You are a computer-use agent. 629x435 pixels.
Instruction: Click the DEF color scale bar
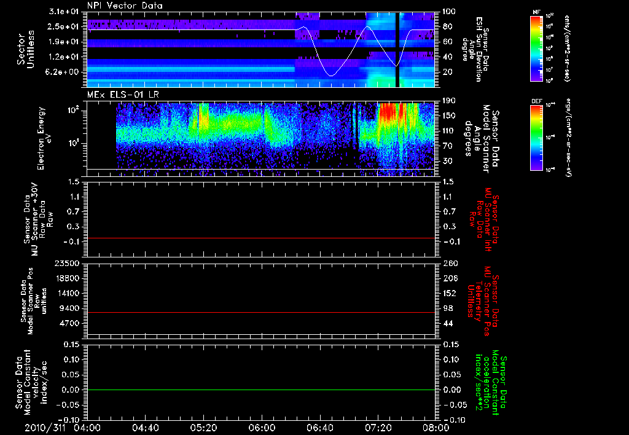tap(537, 138)
